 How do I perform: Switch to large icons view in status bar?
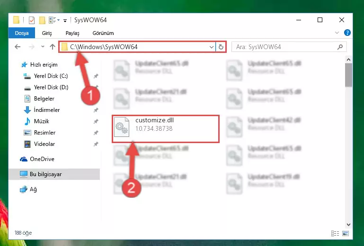(346, 233)
